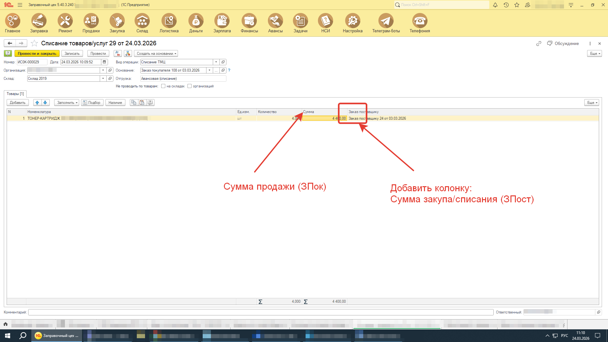The image size is (608, 342).
Task: Click the Дт/Кт postings icon
Action: click(117, 54)
